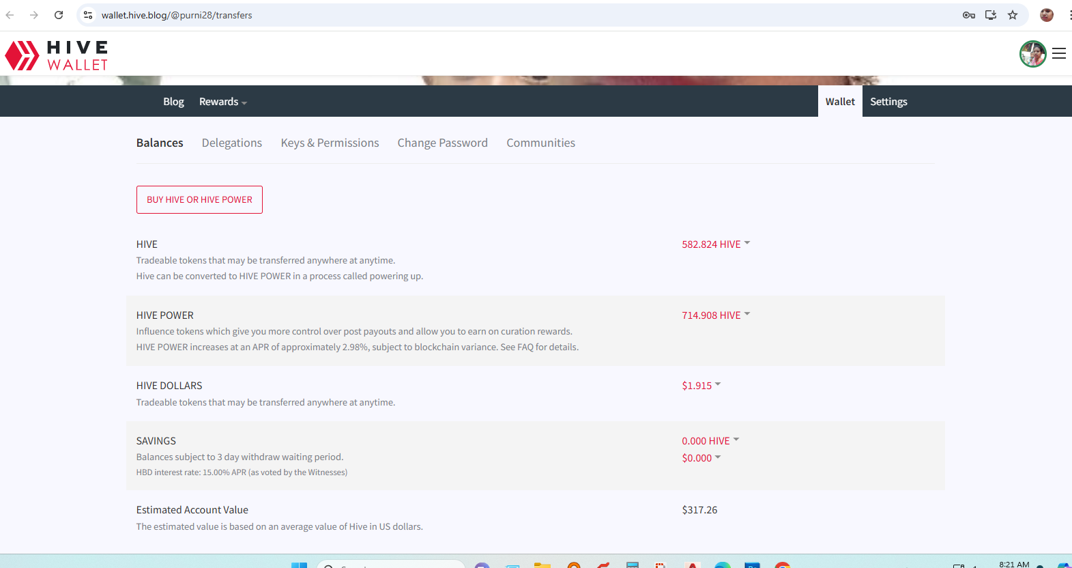Click 'Hive can be converted to HIVE POWER' line
This screenshot has width=1072, height=568.
pyautogui.click(x=280, y=276)
